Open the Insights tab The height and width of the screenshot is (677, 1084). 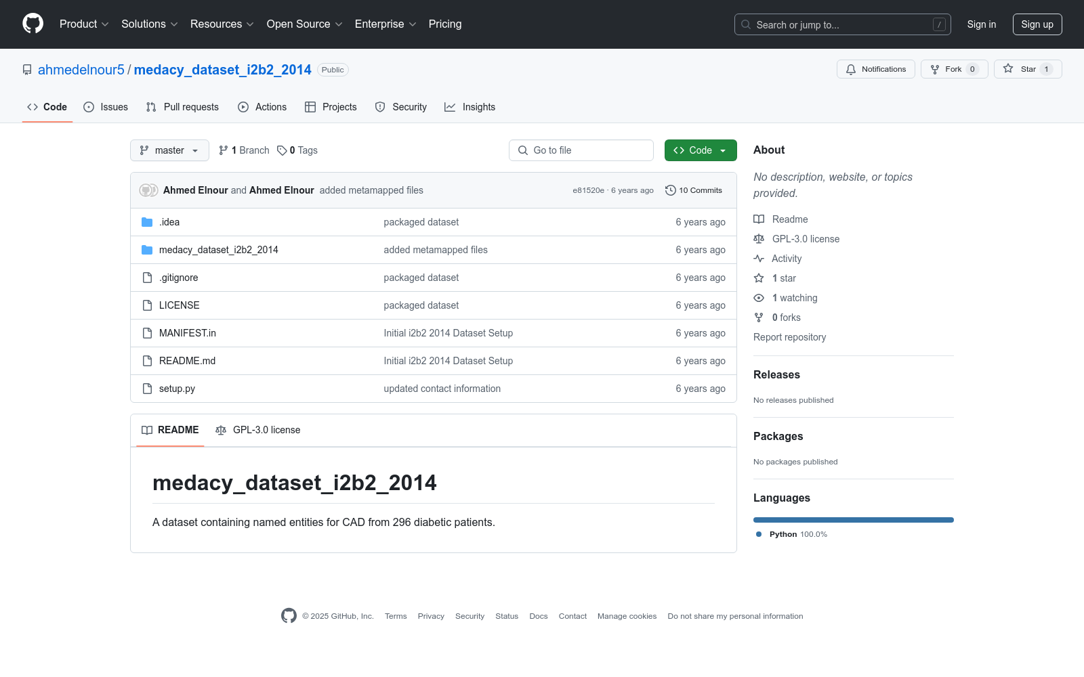[x=470, y=107]
